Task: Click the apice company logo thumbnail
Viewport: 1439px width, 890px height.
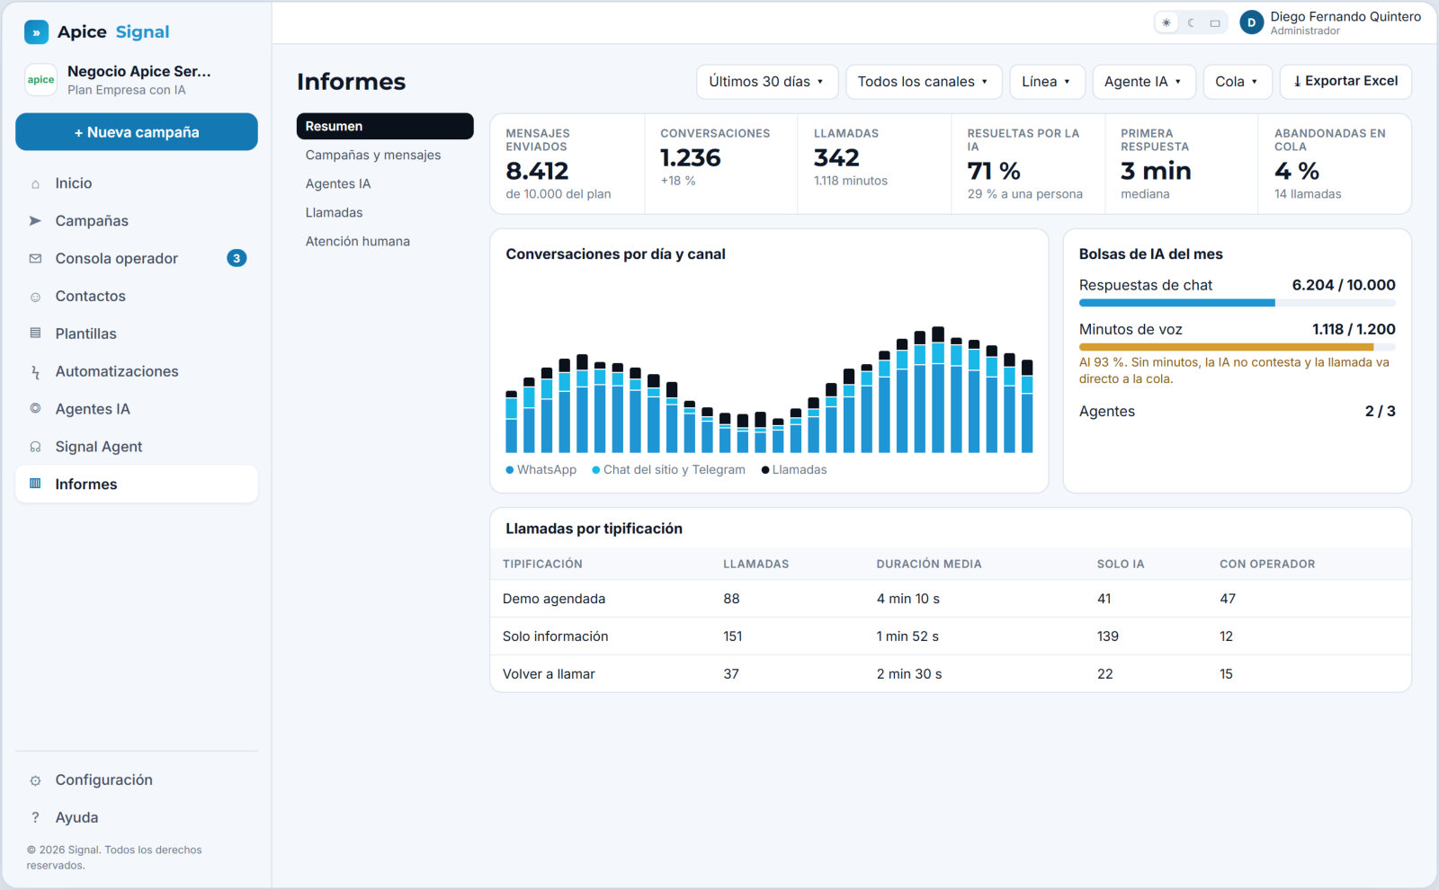Action: click(40, 80)
